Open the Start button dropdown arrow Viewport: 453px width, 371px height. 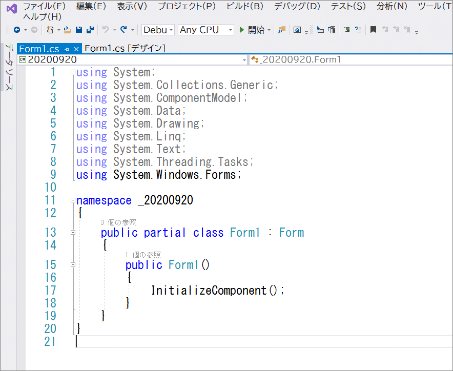[269, 30]
